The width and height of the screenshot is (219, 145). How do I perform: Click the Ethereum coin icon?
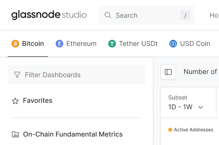coord(59,44)
